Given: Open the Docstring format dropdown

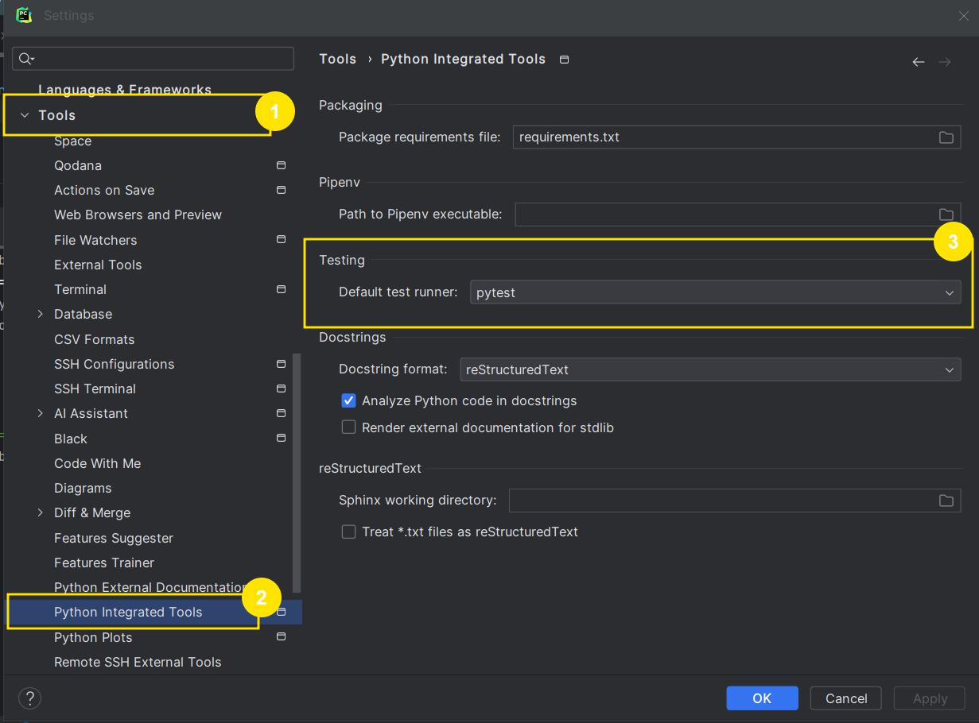Looking at the screenshot, I should pyautogui.click(x=710, y=369).
